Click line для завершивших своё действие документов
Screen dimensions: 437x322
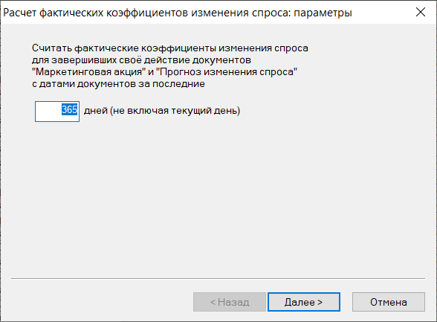pyautogui.click(x=141, y=60)
